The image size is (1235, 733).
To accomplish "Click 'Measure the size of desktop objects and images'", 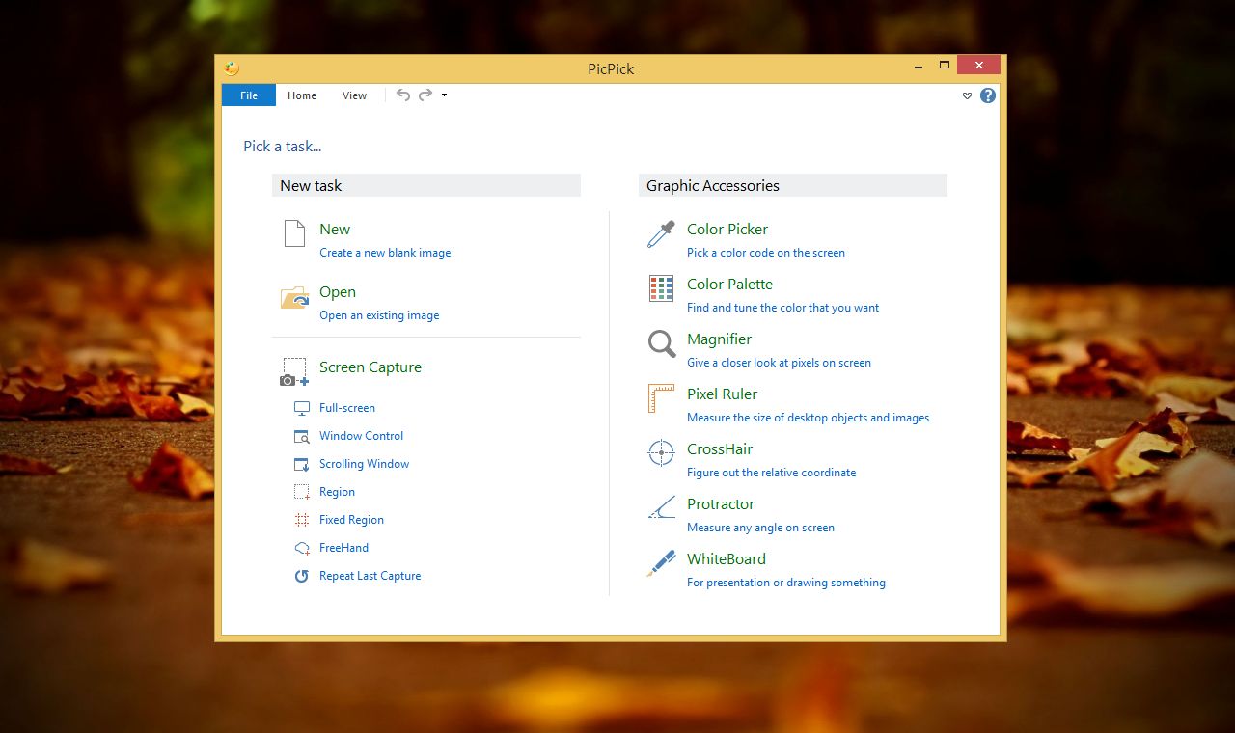I will pos(809,418).
